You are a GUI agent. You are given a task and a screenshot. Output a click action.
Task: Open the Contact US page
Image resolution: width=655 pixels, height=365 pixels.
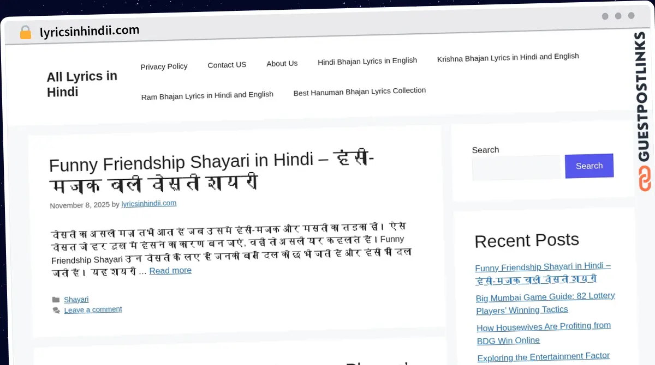227,64
